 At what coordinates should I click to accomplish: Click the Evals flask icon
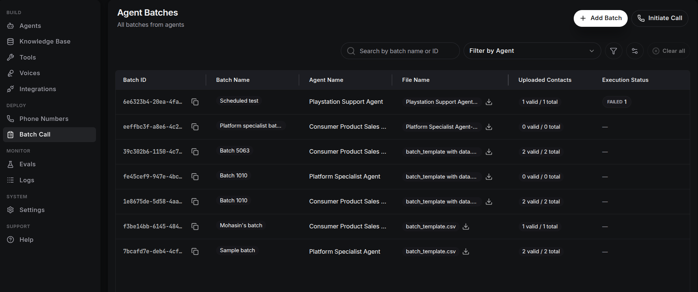[10, 164]
